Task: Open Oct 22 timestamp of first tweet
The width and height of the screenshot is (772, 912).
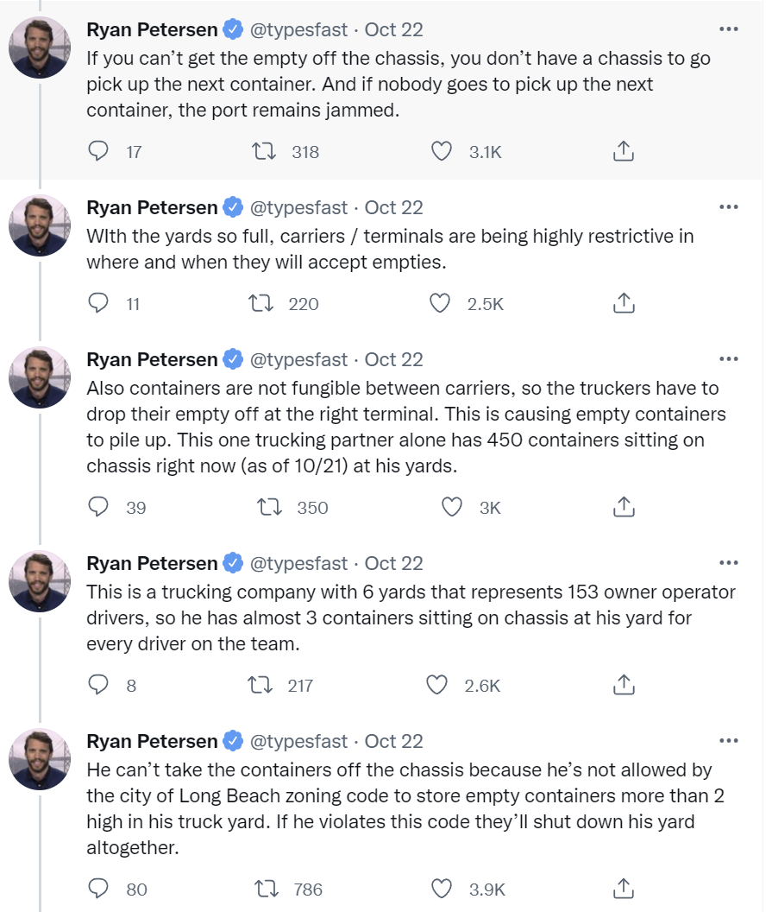Action: click(394, 29)
